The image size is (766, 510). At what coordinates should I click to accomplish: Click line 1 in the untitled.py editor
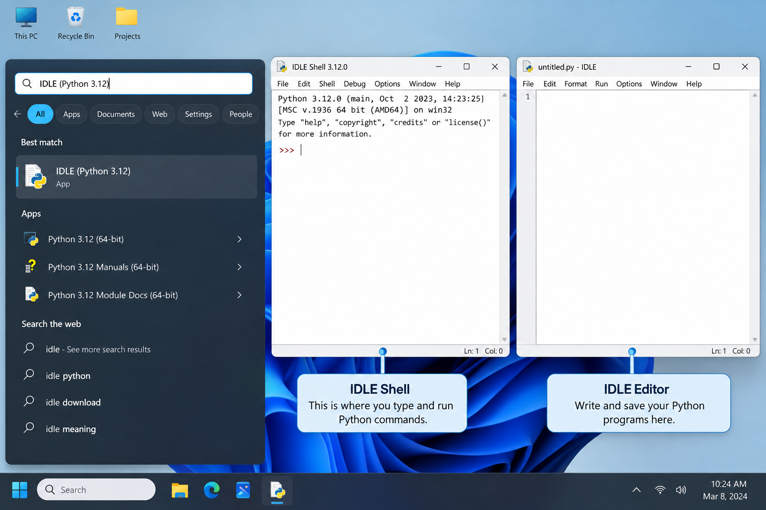click(642, 97)
